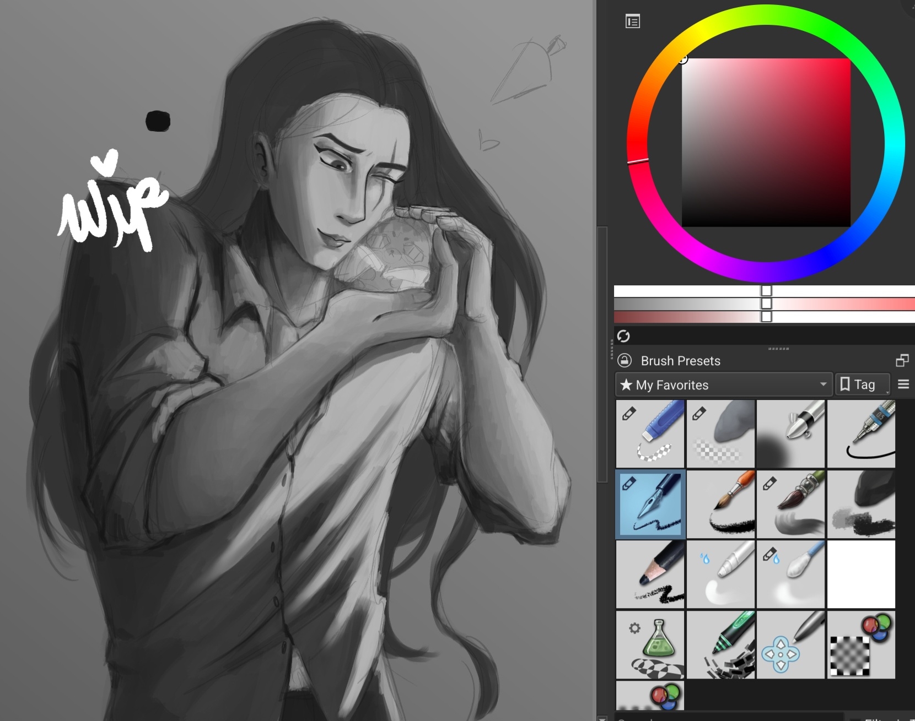Select the green flask experiment brush
915x721 pixels.
(x=650, y=645)
